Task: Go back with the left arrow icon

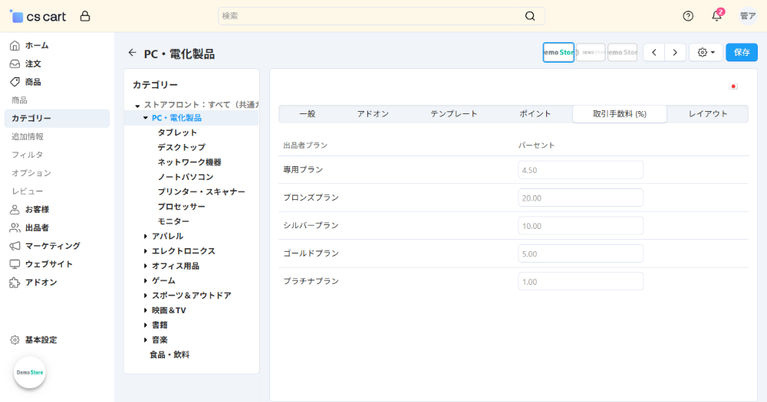Action: tap(132, 53)
